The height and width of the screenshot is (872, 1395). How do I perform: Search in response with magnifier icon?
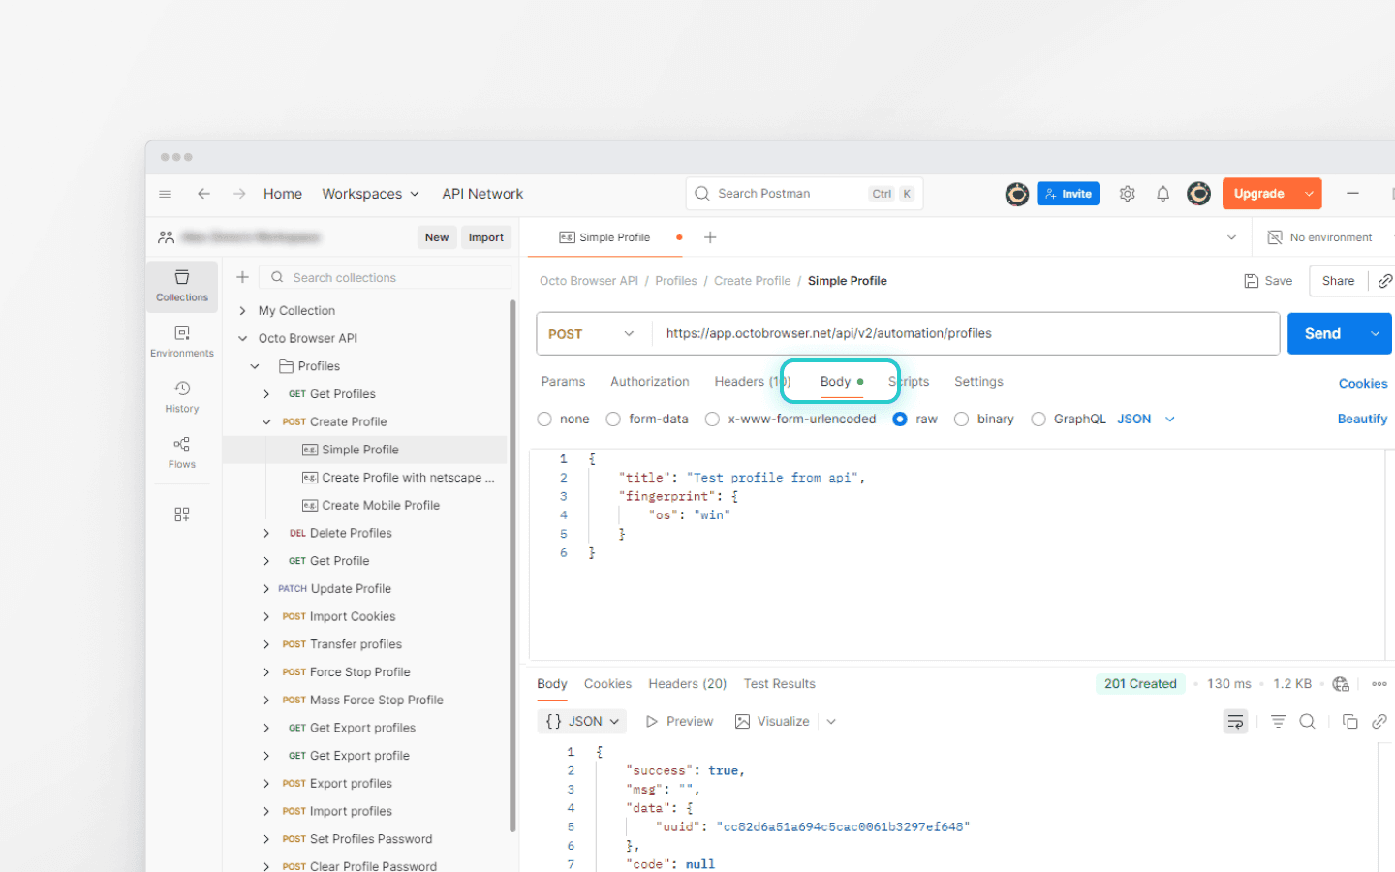[1307, 721]
